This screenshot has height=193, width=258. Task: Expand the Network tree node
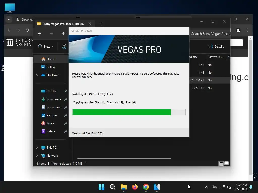click(x=37, y=156)
